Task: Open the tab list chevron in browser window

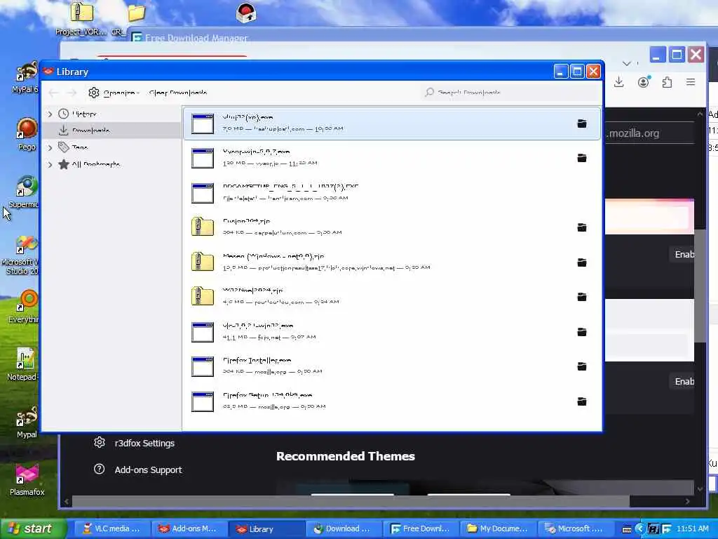Action: click(626, 63)
